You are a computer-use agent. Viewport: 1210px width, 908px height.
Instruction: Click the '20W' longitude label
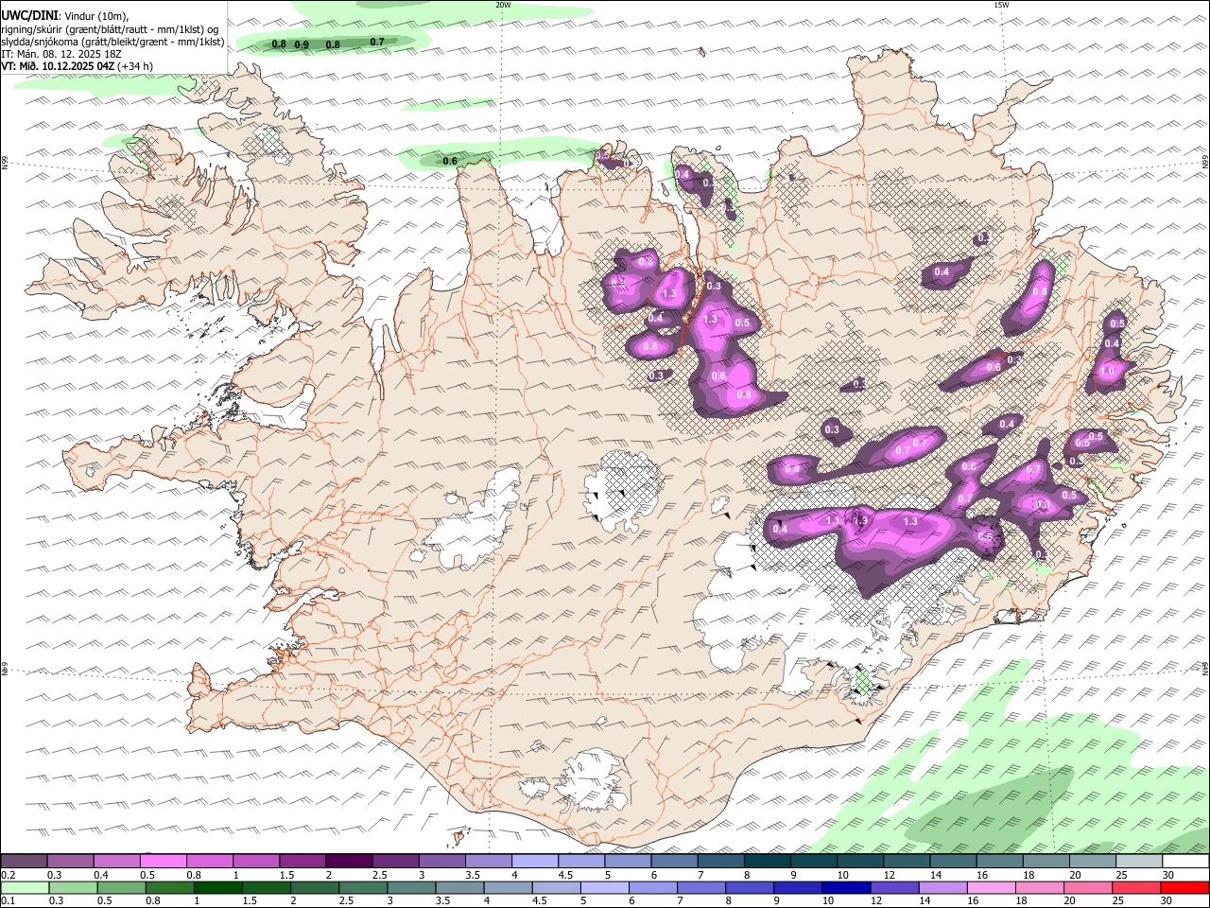tap(503, 5)
